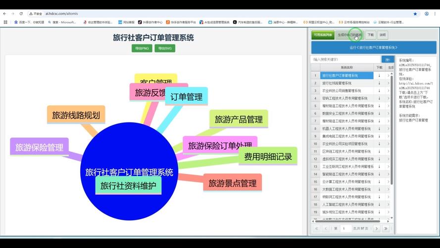
Task: Click download arrow for row 11 区块链工程
Action: click(380, 151)
